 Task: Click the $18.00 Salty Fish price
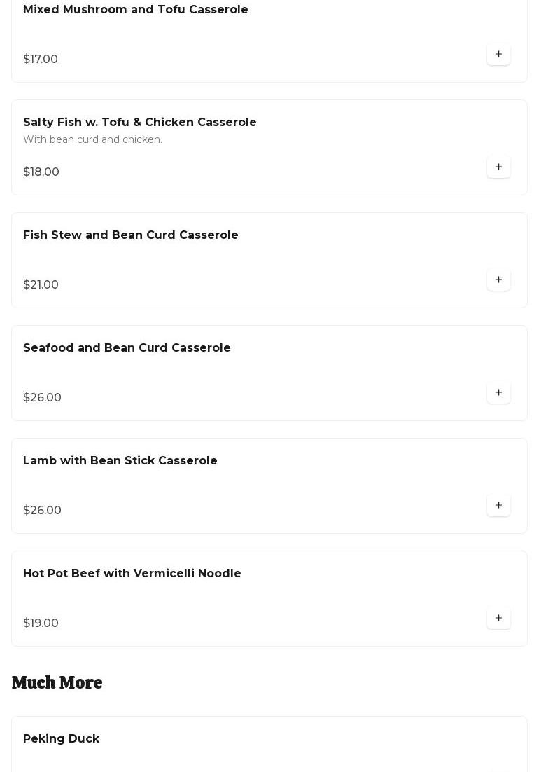(41, 172)
